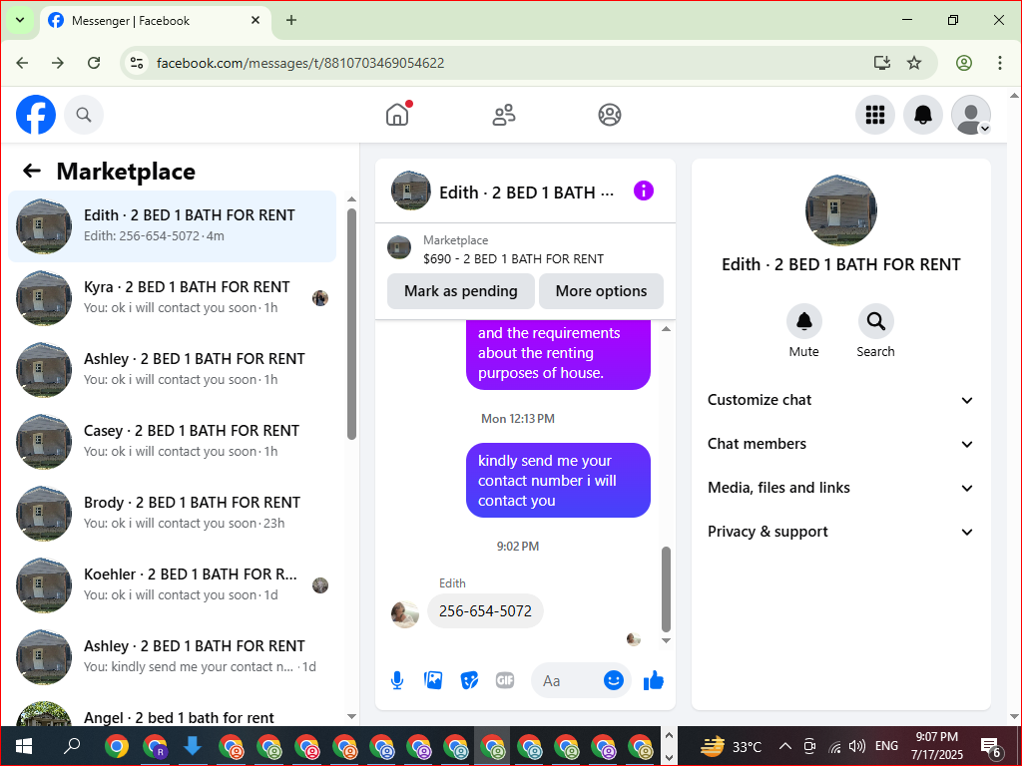
Task: Click the 'kindly send me your contact' message
Action: 558,481
